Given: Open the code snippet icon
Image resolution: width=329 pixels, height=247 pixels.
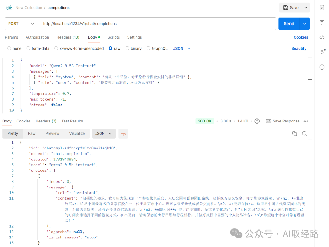Looking at the screenshot, I should coord(322,37).
